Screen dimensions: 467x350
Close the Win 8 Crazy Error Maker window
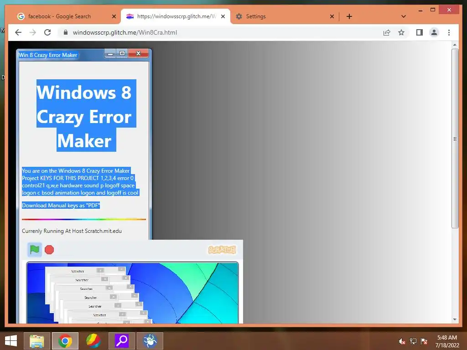point(138,54)
